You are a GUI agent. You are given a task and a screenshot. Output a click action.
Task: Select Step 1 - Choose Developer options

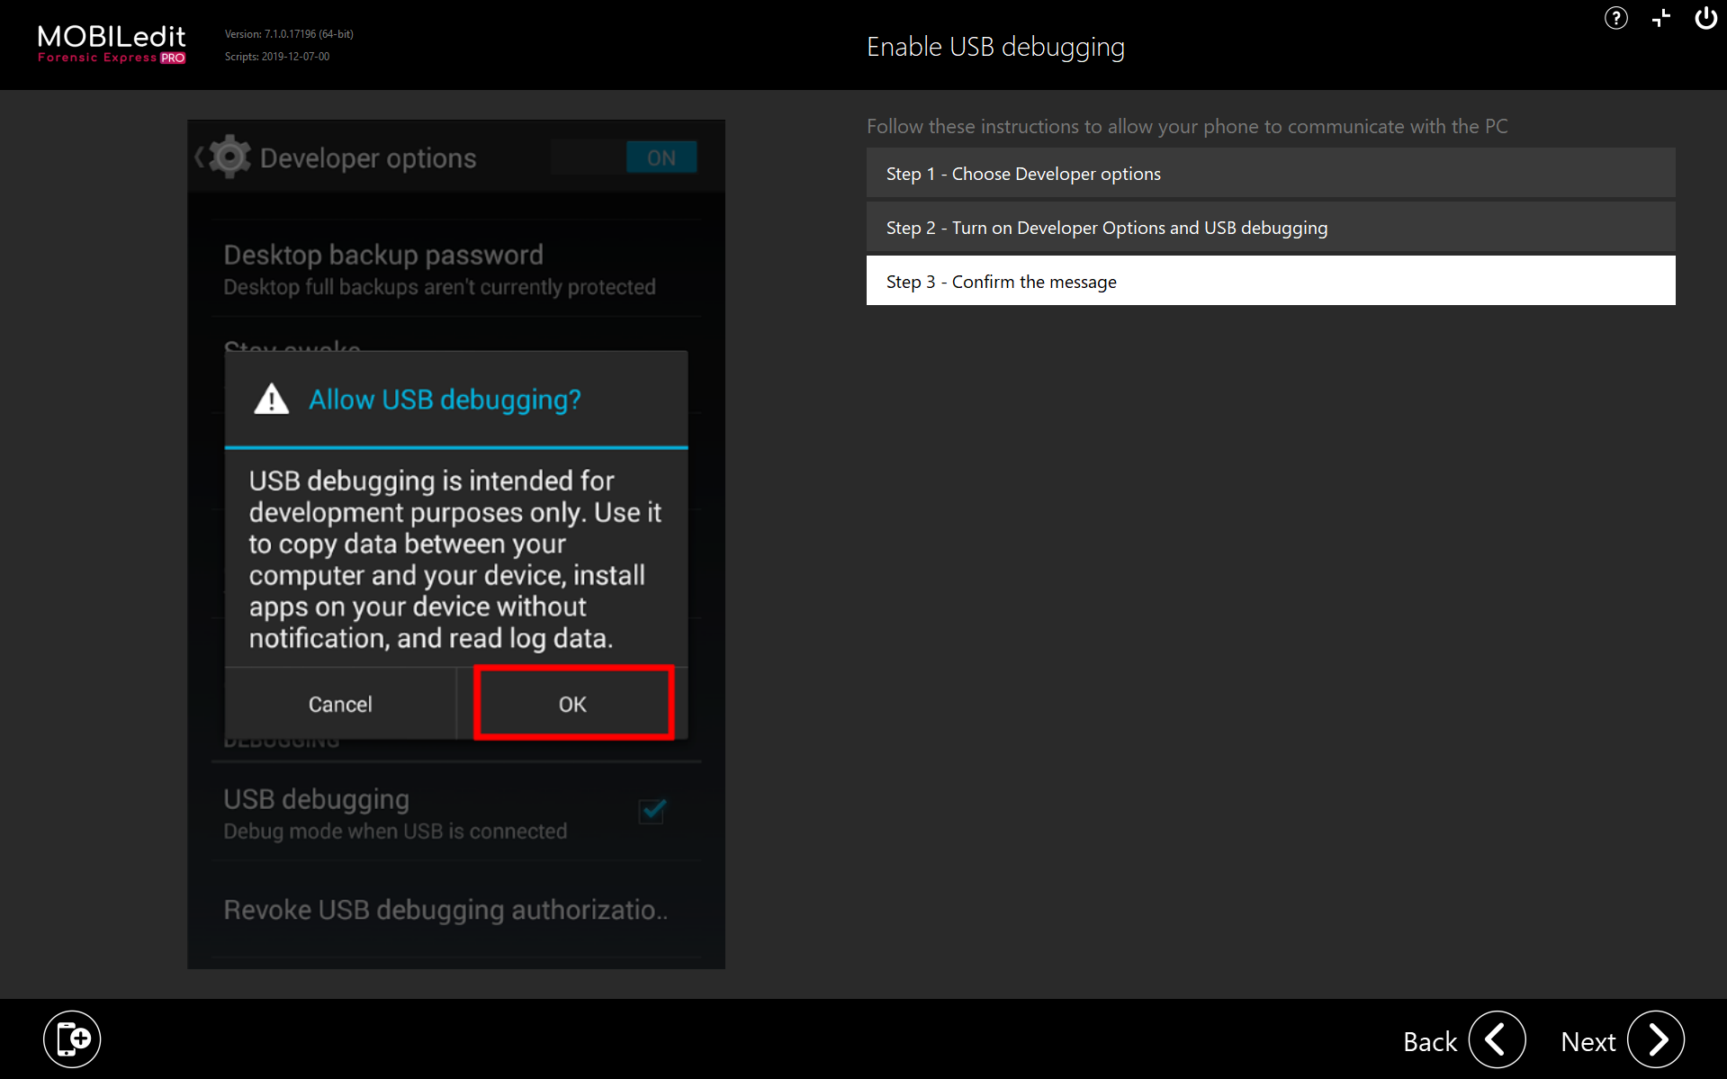click(x=1271, y=173)
